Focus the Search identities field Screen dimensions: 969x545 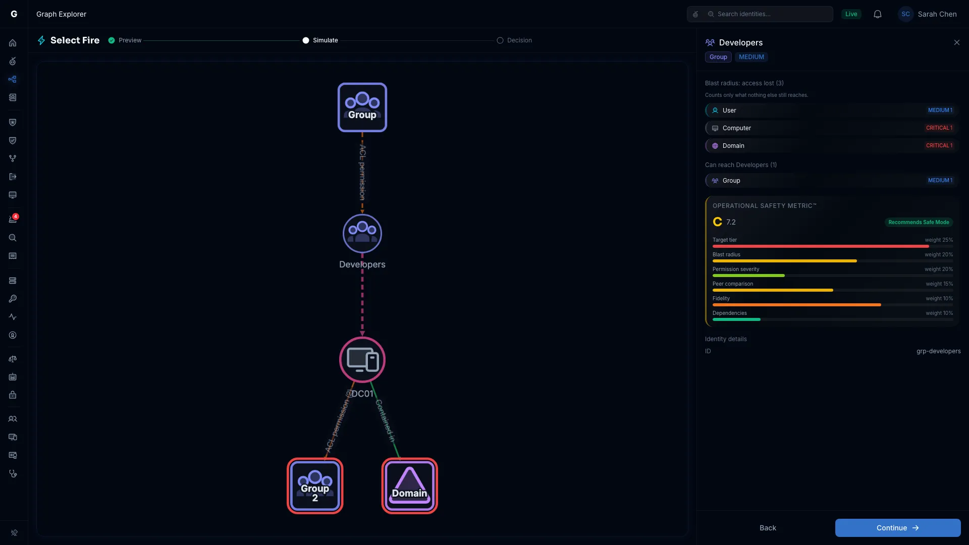pos(760,14)
